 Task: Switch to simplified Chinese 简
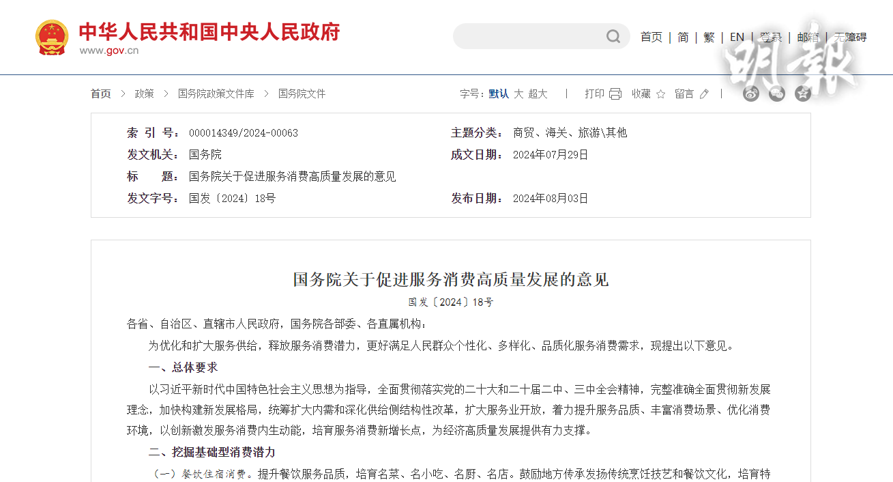(x=683, y=38)
